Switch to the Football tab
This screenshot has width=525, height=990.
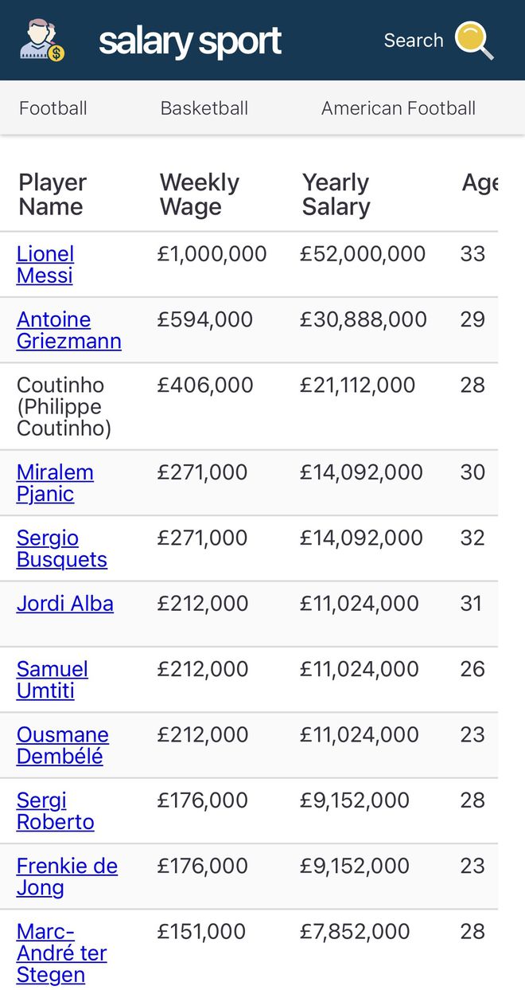click(x=53, y=108)
